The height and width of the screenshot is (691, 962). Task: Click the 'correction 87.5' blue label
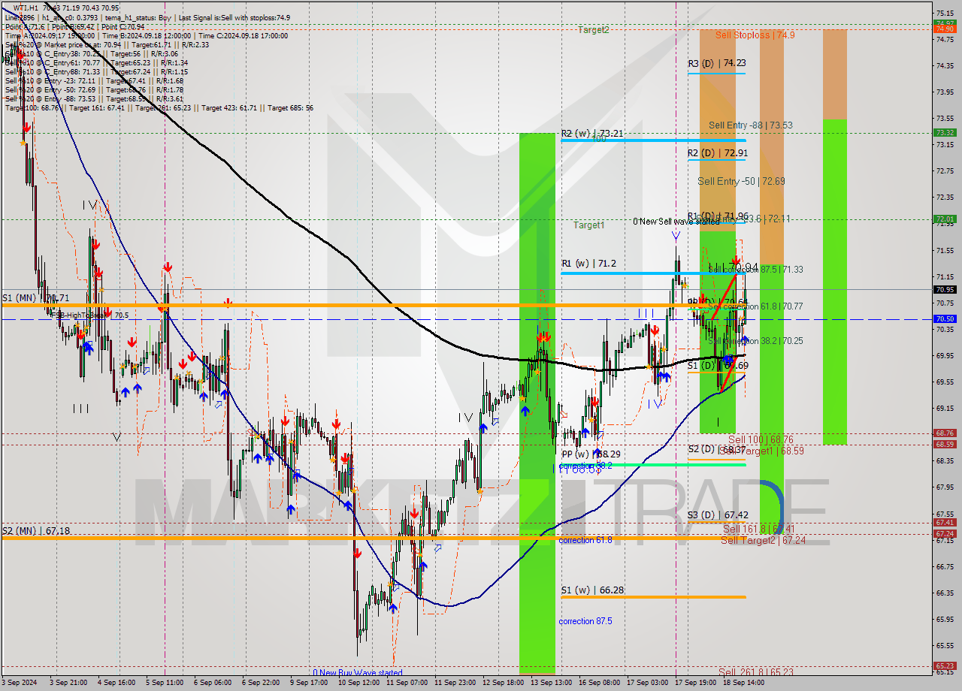(x=585, y=621)
